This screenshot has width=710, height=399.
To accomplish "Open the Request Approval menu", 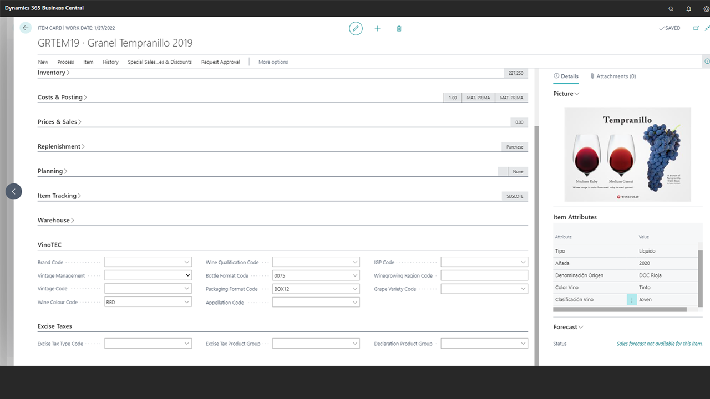I will point(221,62).
